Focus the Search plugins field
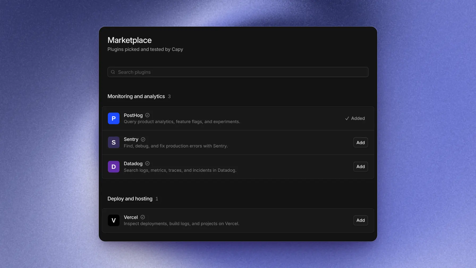Image resolution: width=476 pixels, height=268 pixels. (238, 72)
